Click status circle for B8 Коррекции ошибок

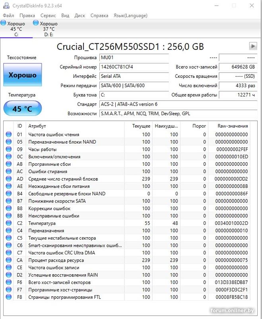point(9,208)
